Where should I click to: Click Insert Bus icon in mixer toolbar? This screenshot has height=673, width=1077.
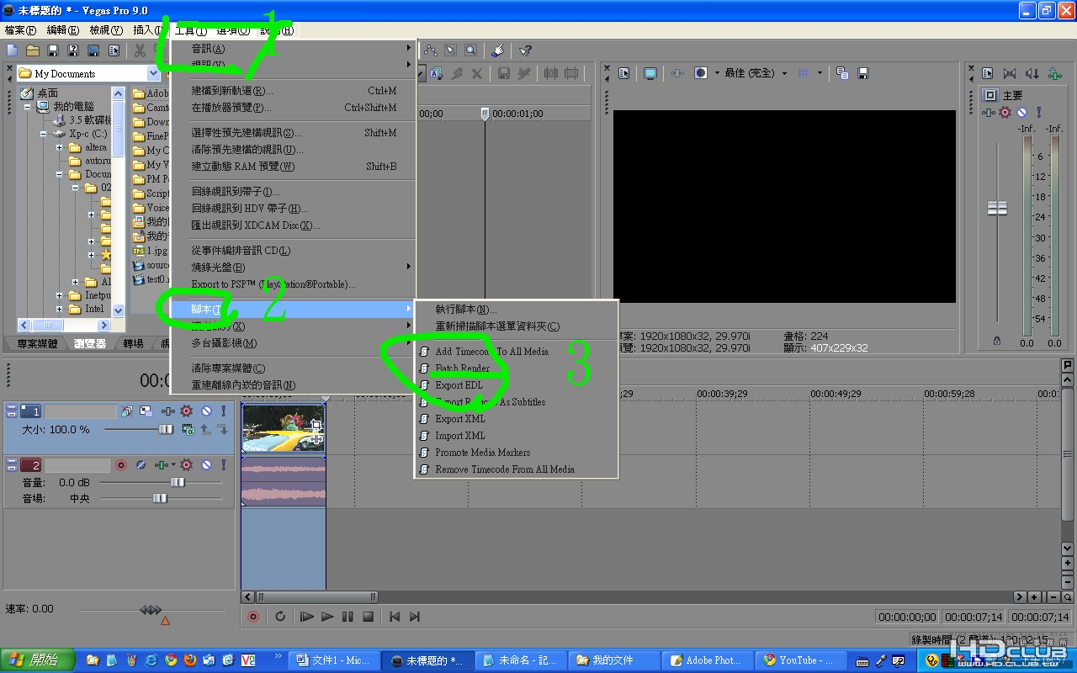point(1054,73)
